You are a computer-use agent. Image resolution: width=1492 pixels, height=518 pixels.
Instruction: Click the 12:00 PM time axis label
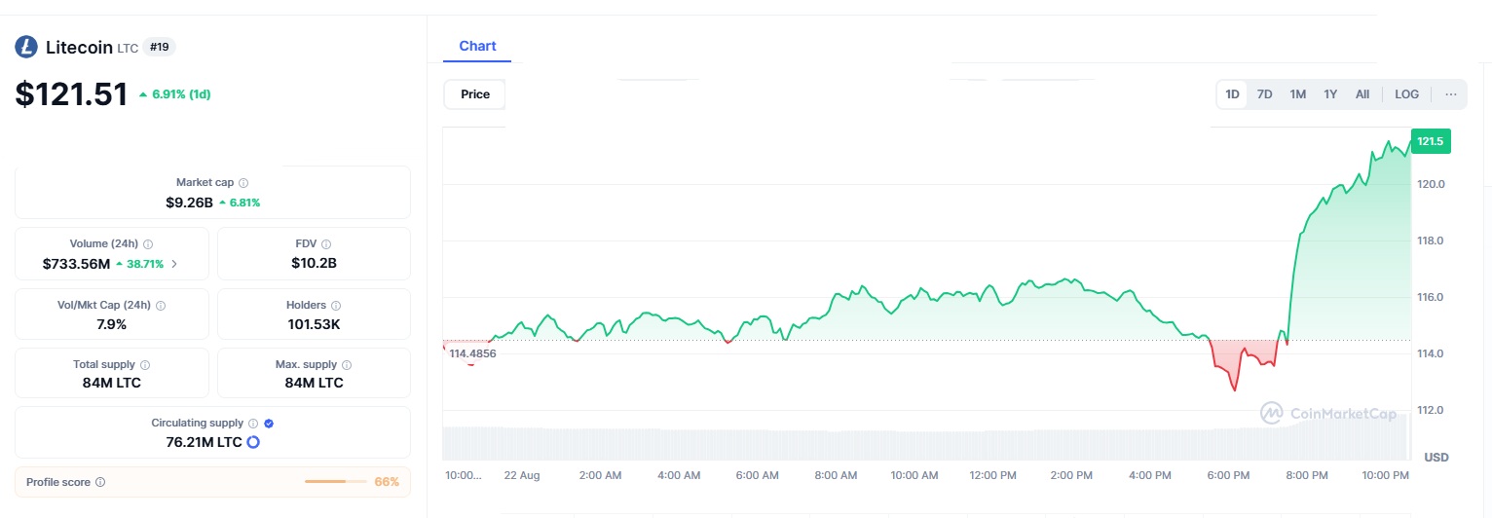(x=993, y=475)
